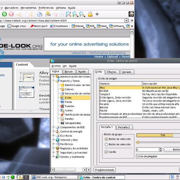Click the Konqueror address bar
The height and width of the screenshot is (180, 180).
click(62, 20)
